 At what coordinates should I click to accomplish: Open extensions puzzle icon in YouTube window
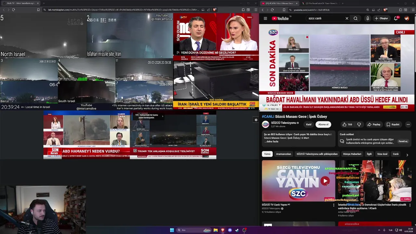point(401,10)
